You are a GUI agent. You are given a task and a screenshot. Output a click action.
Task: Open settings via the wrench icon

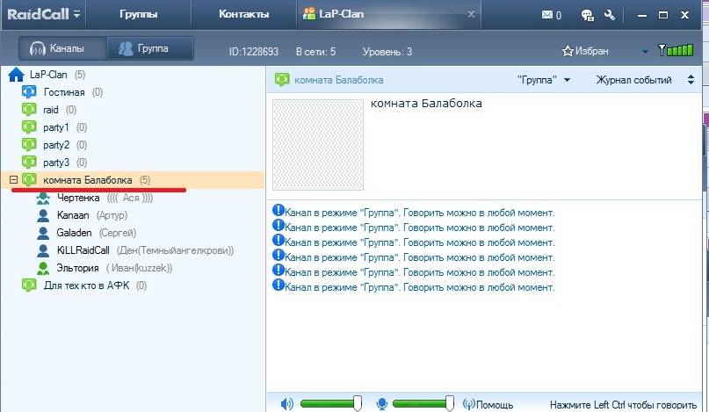(x=611, y=15)
